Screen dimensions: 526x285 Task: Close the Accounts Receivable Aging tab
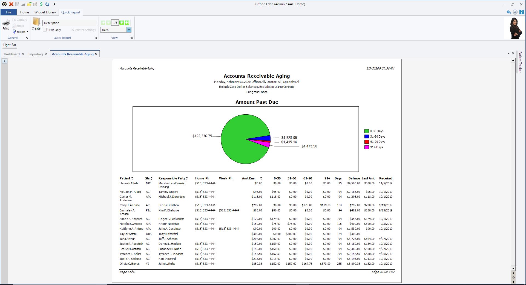(x=96, y=54)
